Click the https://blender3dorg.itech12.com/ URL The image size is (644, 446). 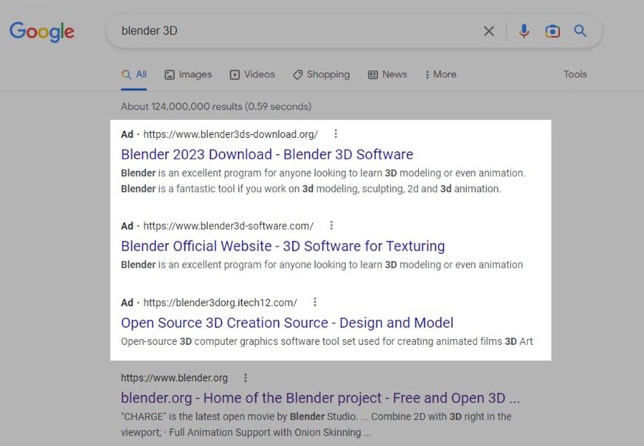(220, 302)
